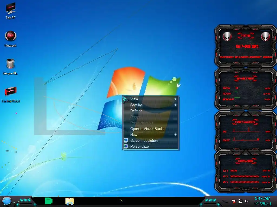Expand the Sort by submenu arrow
The height and width of the screenshot is (207, 277).
point(175,105)
